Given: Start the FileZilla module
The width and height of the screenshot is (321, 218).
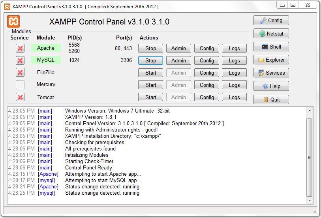Looking at the screenshot, I should pyautogui.click(x=150, y=73).
